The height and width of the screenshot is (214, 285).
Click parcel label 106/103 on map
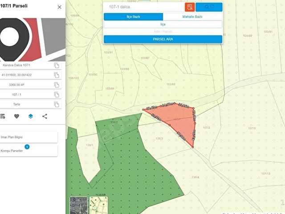point(73,78)
